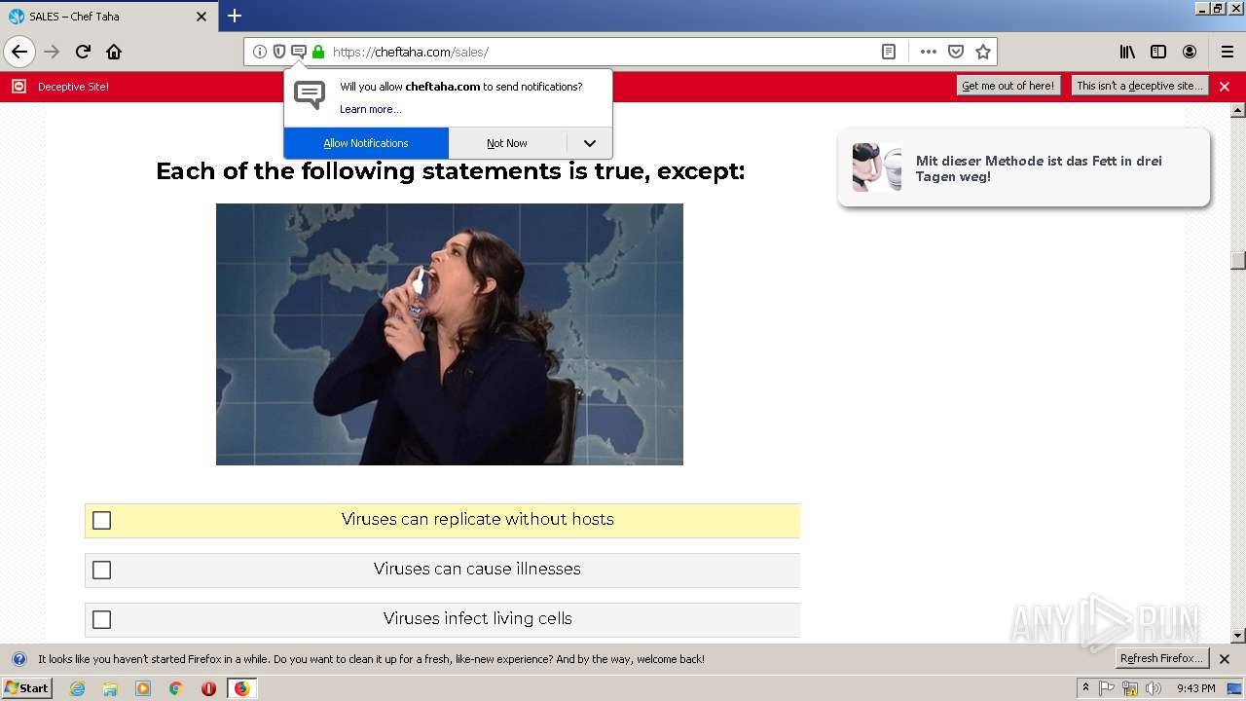Click the taskbar clock 9:43 PM

[x=1195, y=688]
